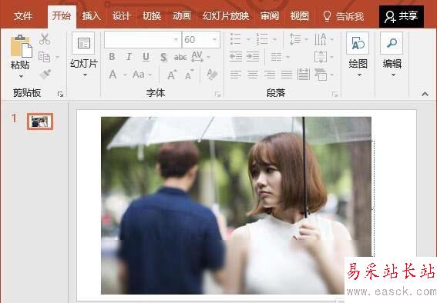
Task: Click the text direction icon
Action: (320, 39)
